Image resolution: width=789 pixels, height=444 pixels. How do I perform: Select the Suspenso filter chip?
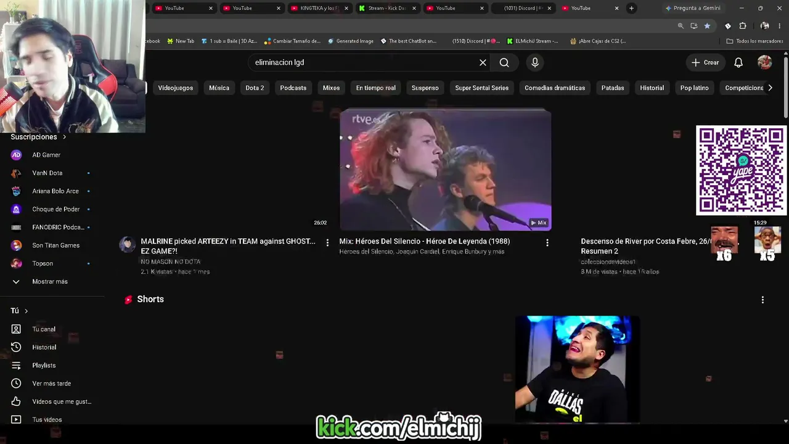425,88
